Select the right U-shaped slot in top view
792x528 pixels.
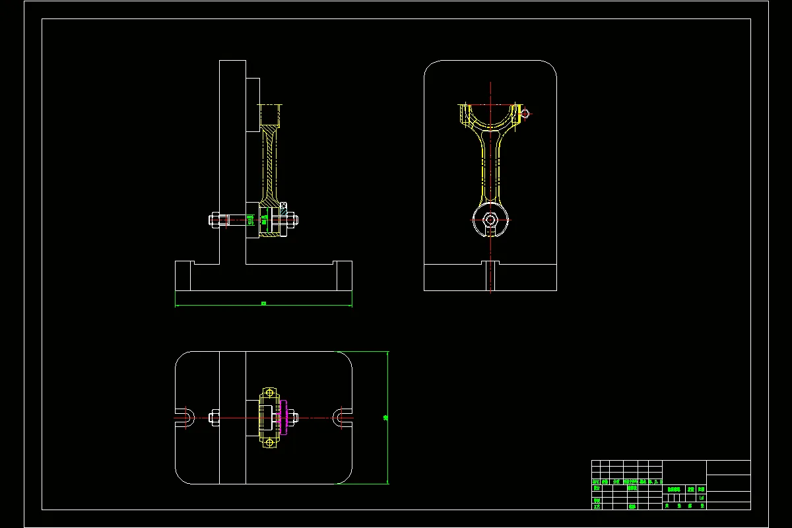tap(343, 417)
